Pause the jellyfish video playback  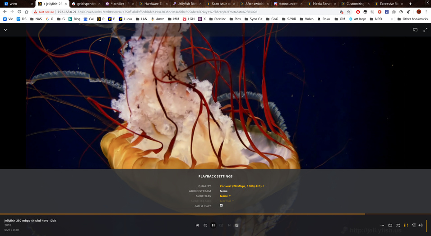(213, 225)
